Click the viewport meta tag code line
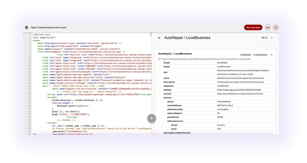 (79, 49)
